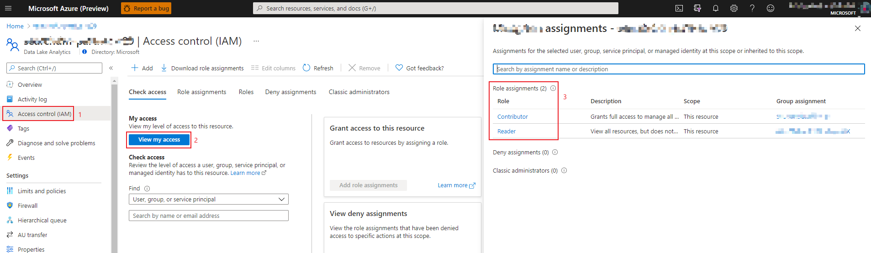The image size is (871, 253).
Task: Open AU transfer in the sidebar
Action: point(32,235)
